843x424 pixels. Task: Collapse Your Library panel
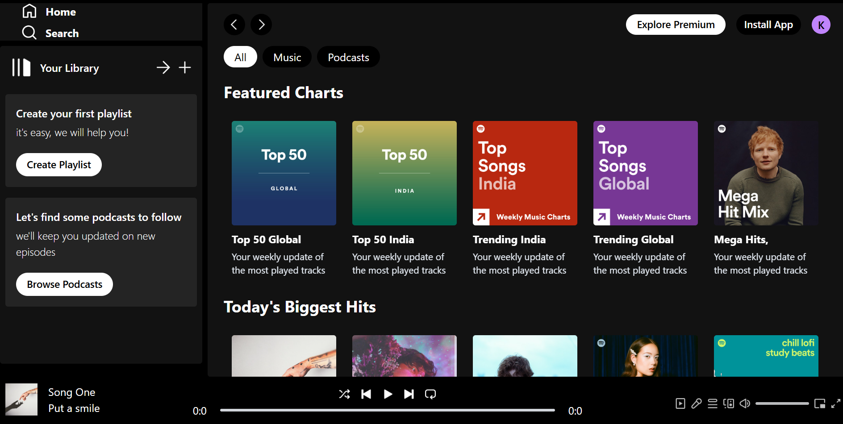coord(21,68)
